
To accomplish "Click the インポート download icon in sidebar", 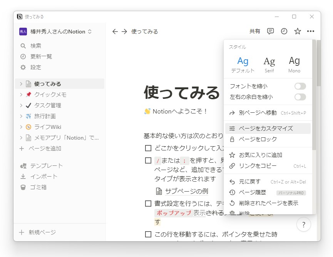I will 23,177.
